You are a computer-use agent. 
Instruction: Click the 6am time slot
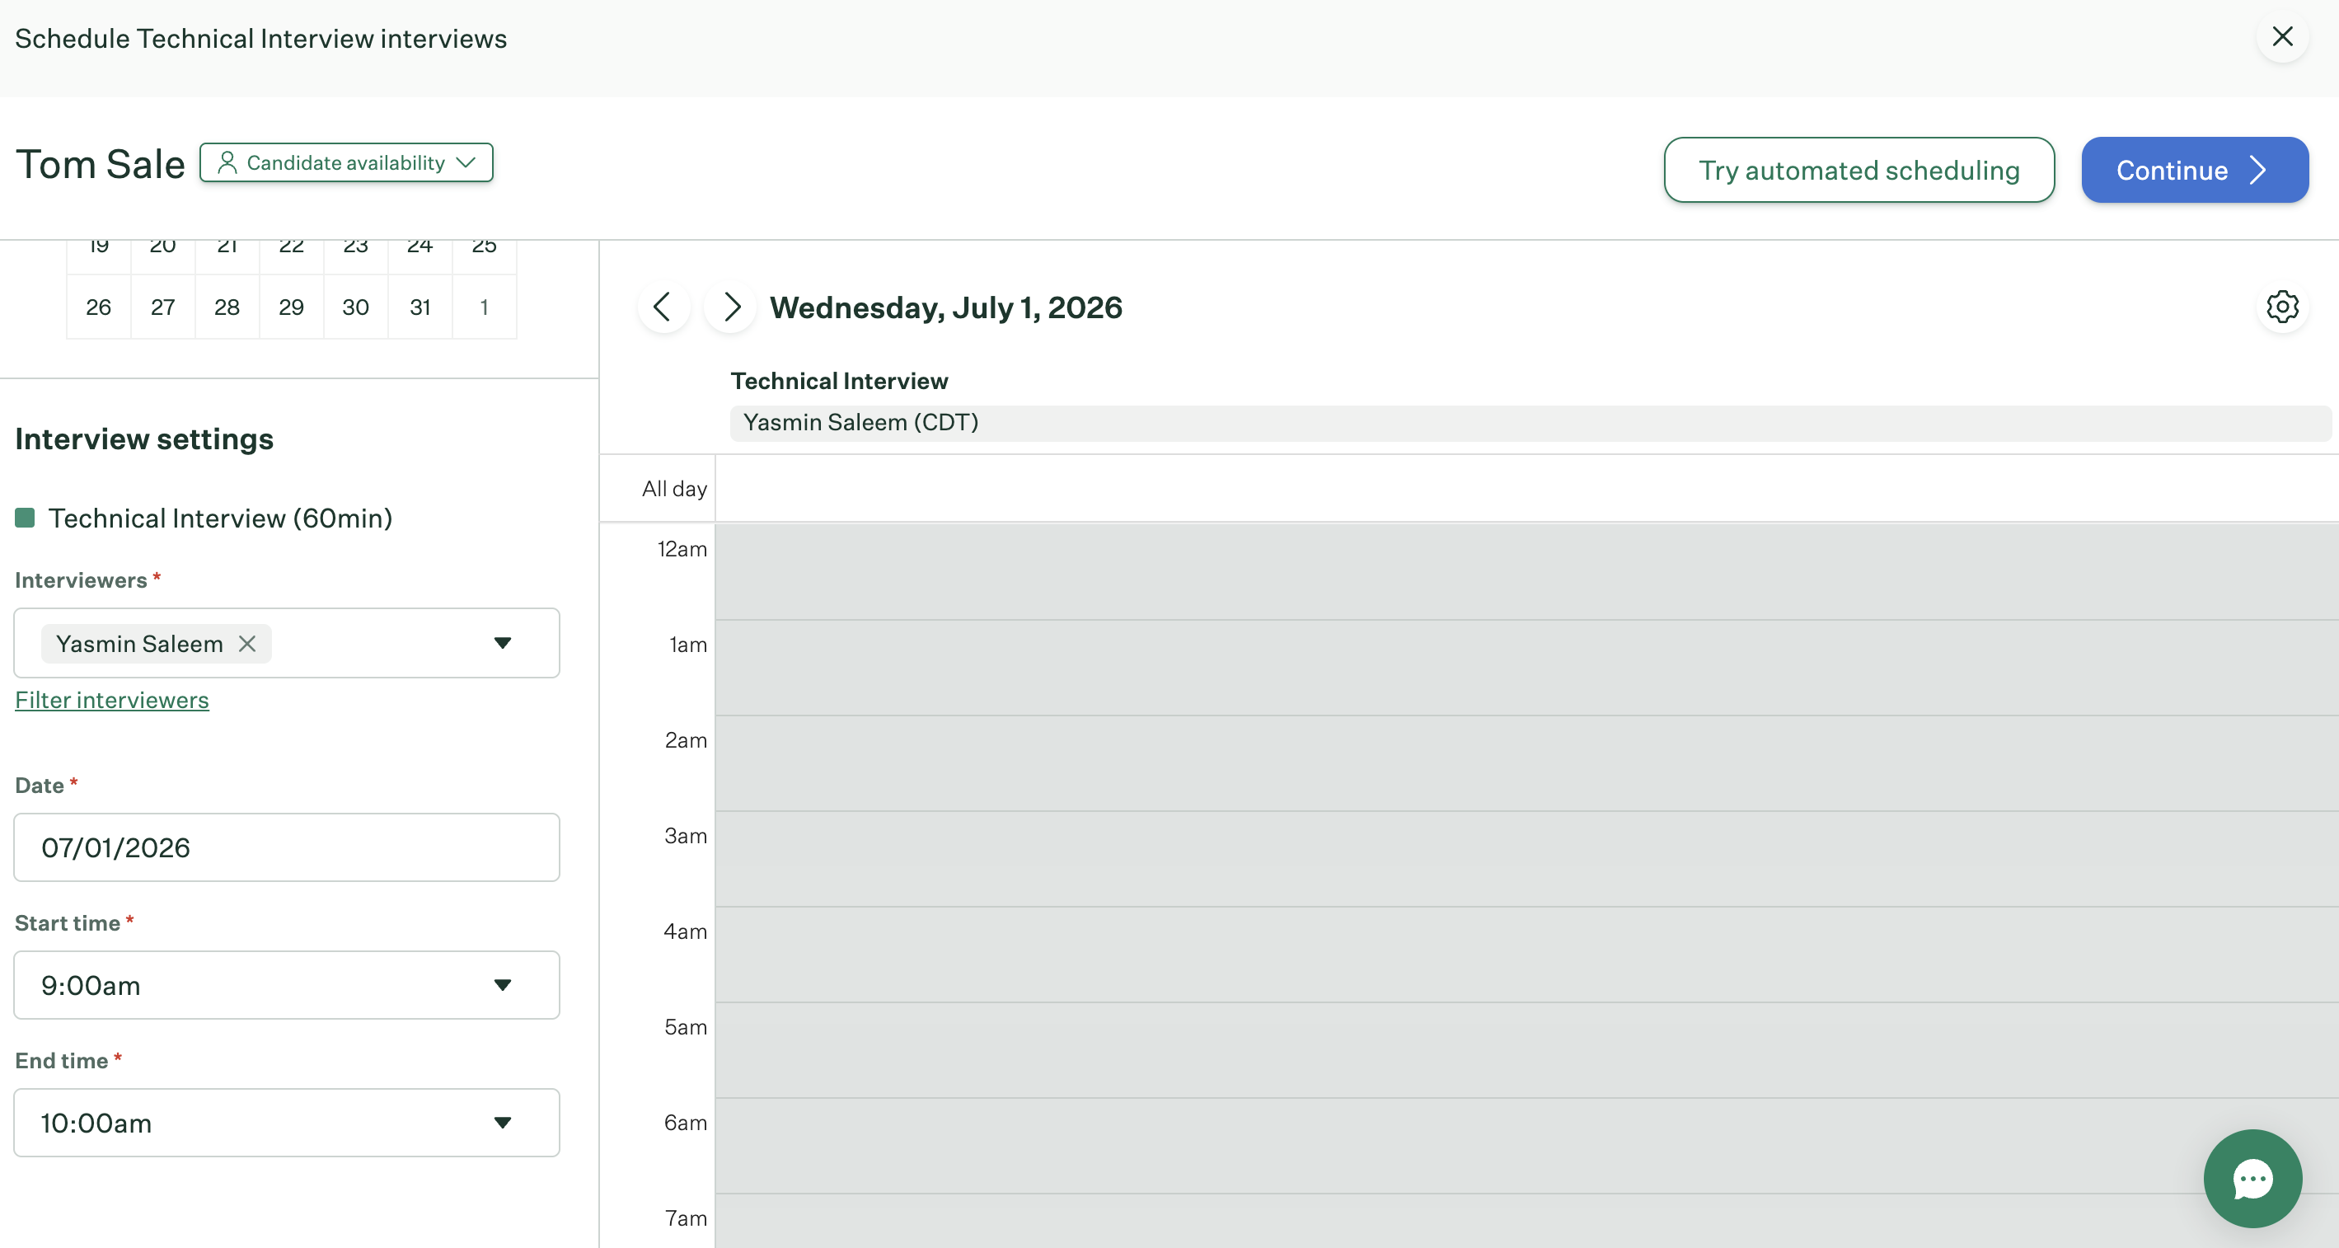click(1526, 1145)
